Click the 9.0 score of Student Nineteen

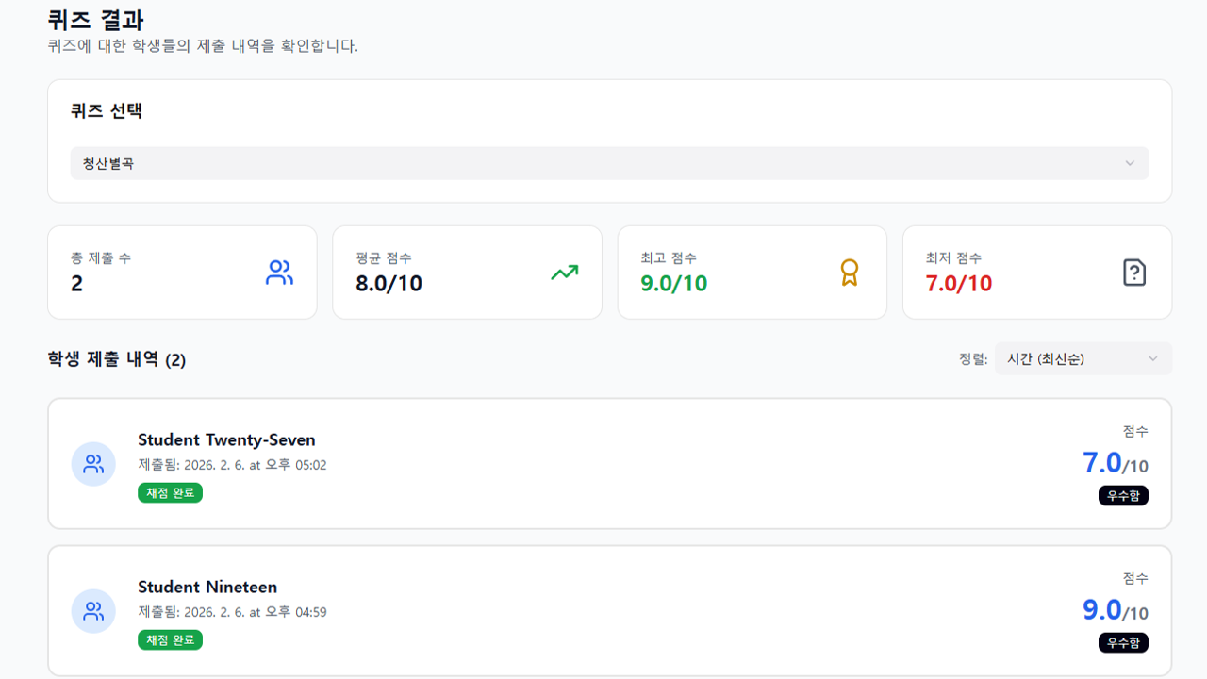1102,610
